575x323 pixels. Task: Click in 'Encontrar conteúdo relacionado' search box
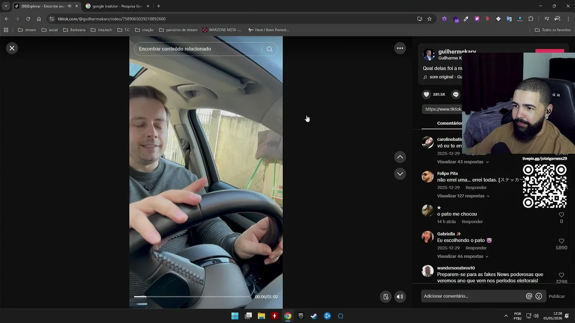[x=198, y=49]
